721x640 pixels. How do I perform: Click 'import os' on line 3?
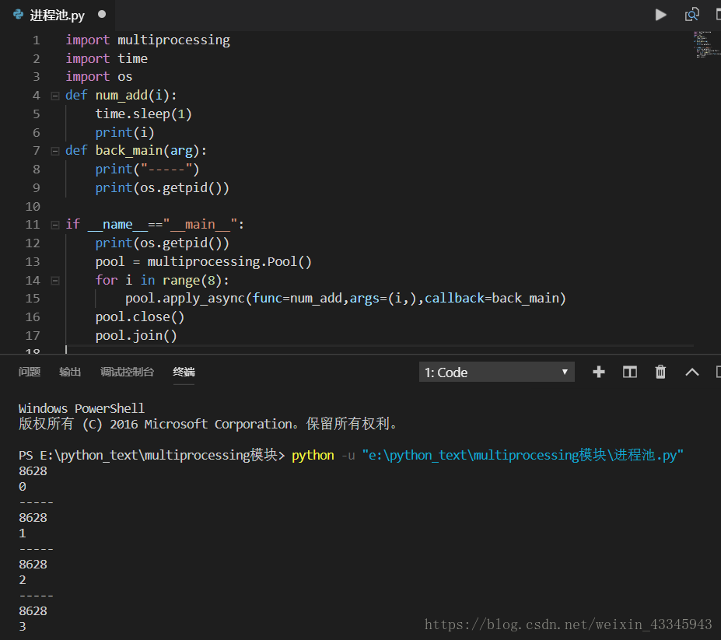point(99,77)
